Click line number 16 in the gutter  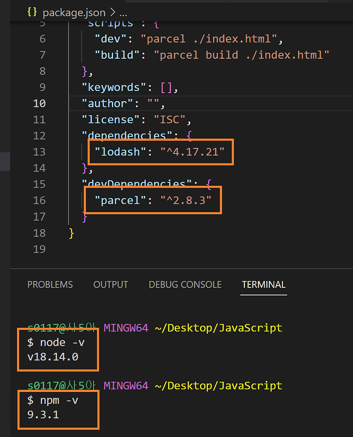tap(39, 200)
